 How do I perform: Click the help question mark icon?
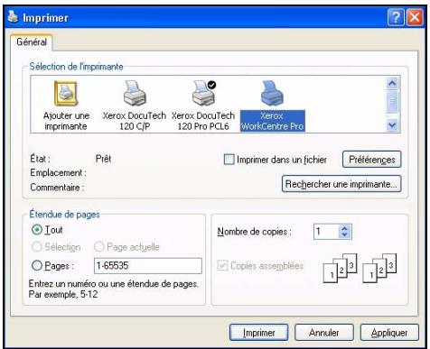pyautogui.click(x=396, y=17)
